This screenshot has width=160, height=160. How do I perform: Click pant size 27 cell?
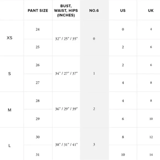pyautogui.click(x=38, y=83)
